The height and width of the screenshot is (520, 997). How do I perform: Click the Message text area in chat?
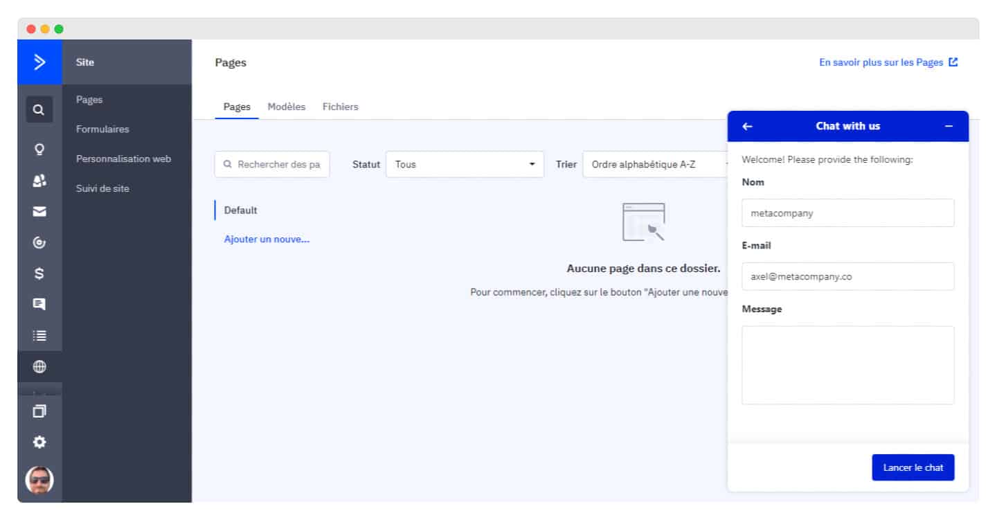coord(848,365)
